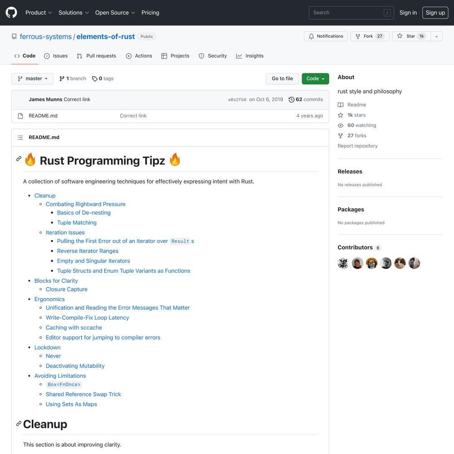This screenshot has height=454, width=454.
Task: Jump to Shared Reference Swap Trick
Action: [x=84, y=395]
